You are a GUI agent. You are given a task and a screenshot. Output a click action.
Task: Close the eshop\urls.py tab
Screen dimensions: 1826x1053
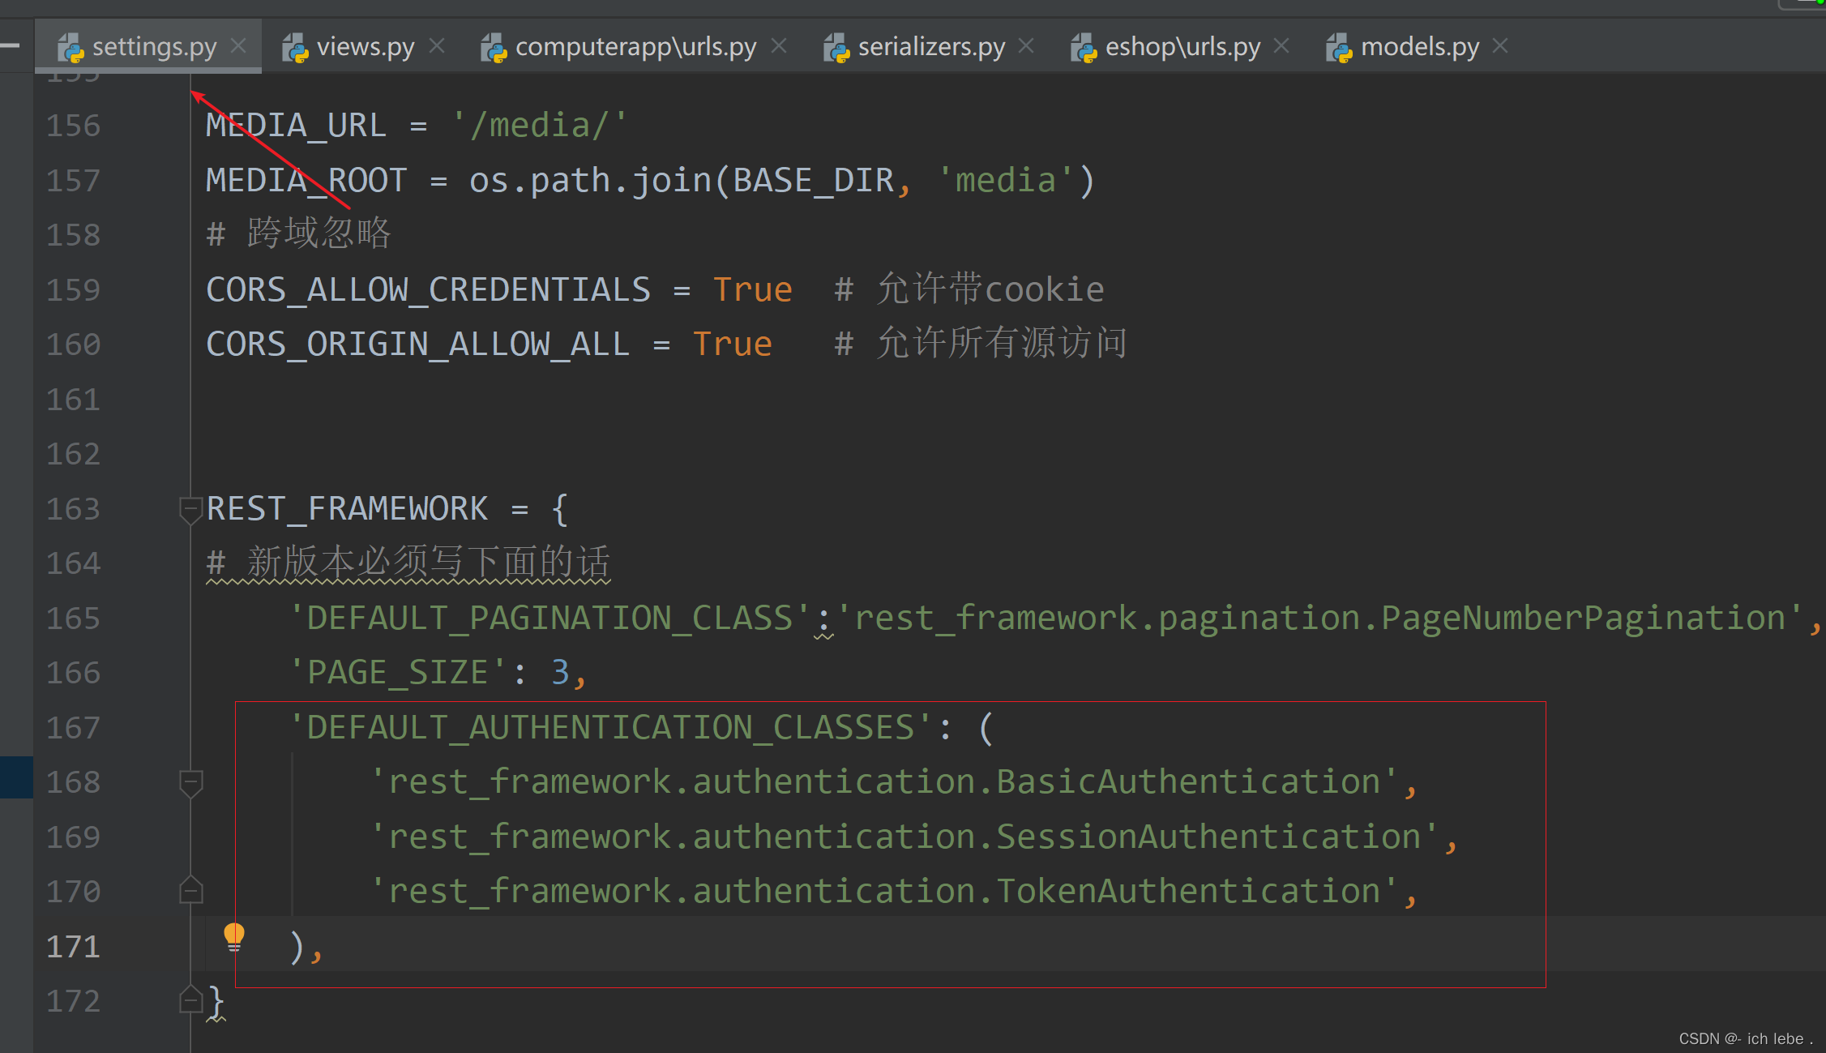click(x=1281, y=46)
